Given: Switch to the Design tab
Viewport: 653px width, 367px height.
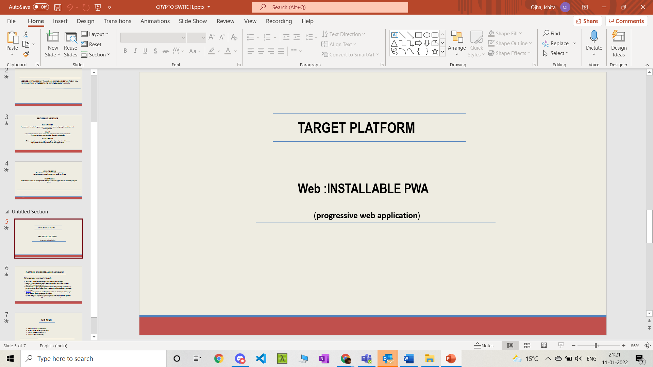Looking at the screenshot, I should point(85,21).
